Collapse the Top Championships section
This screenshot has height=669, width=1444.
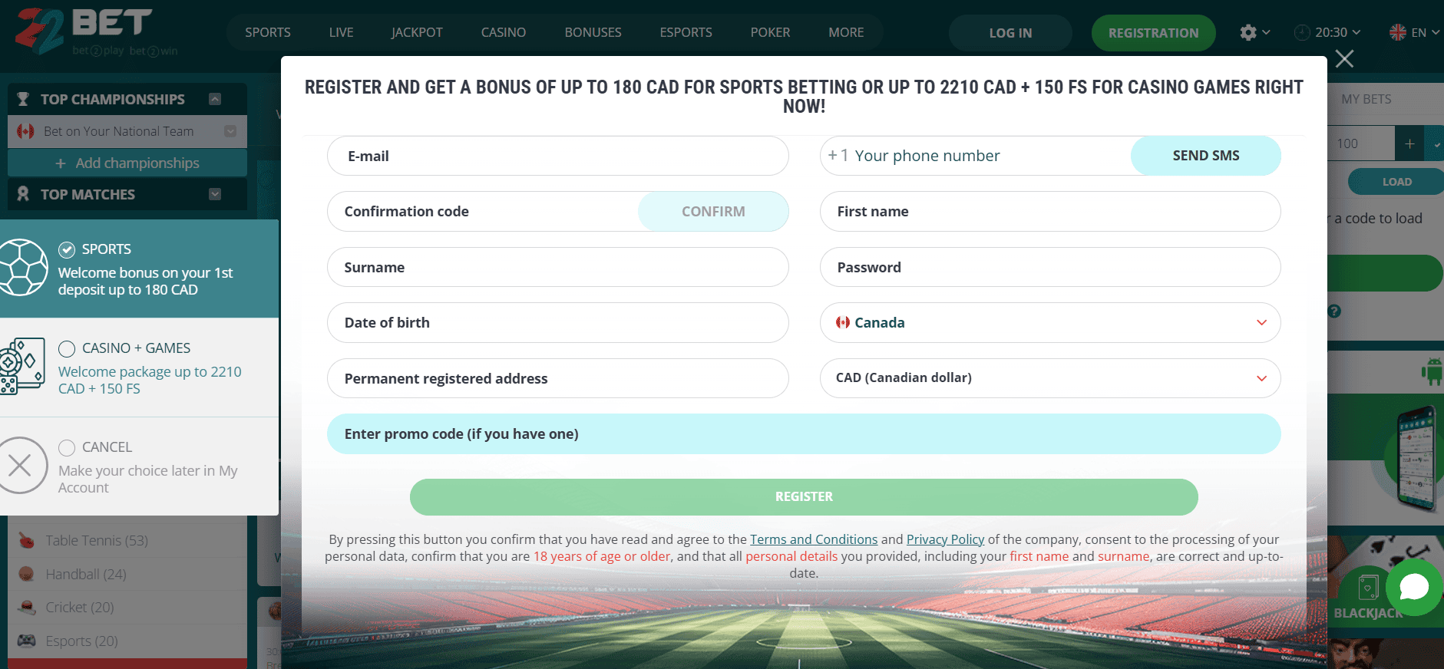(x=215, y=99)
